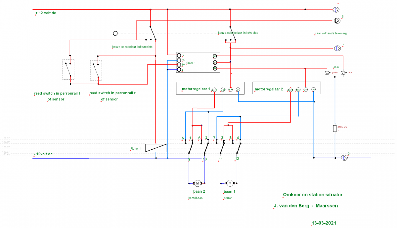Image resolution: width=397 pixels, height=228 pixels.
Task: Click off-page connector arrow number 4
Action: click(x=337, y=48)
